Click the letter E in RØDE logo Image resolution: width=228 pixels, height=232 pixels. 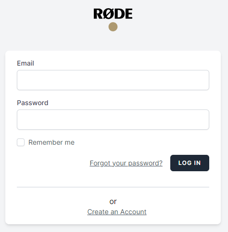pyautogui.click(x=129, y=14)
